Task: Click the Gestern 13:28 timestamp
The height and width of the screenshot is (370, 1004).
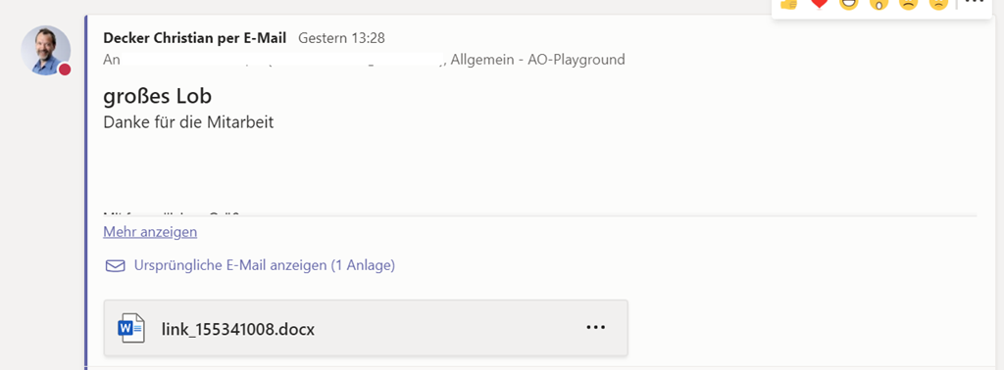Action: click(x=342, y=38)
